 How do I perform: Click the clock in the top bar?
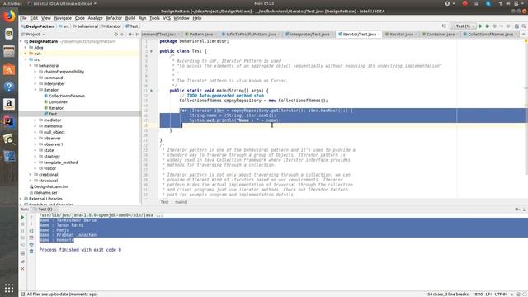point(264,3)
